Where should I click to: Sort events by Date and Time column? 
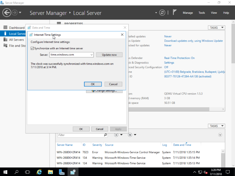pos(182,145)
